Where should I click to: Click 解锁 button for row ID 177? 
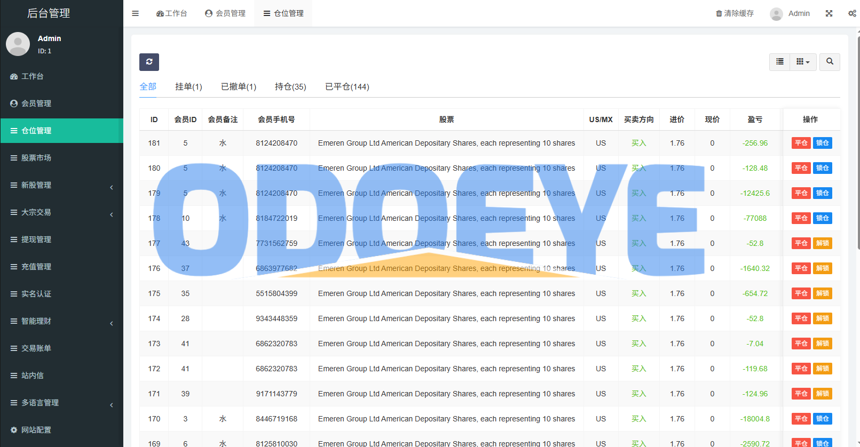822,243
